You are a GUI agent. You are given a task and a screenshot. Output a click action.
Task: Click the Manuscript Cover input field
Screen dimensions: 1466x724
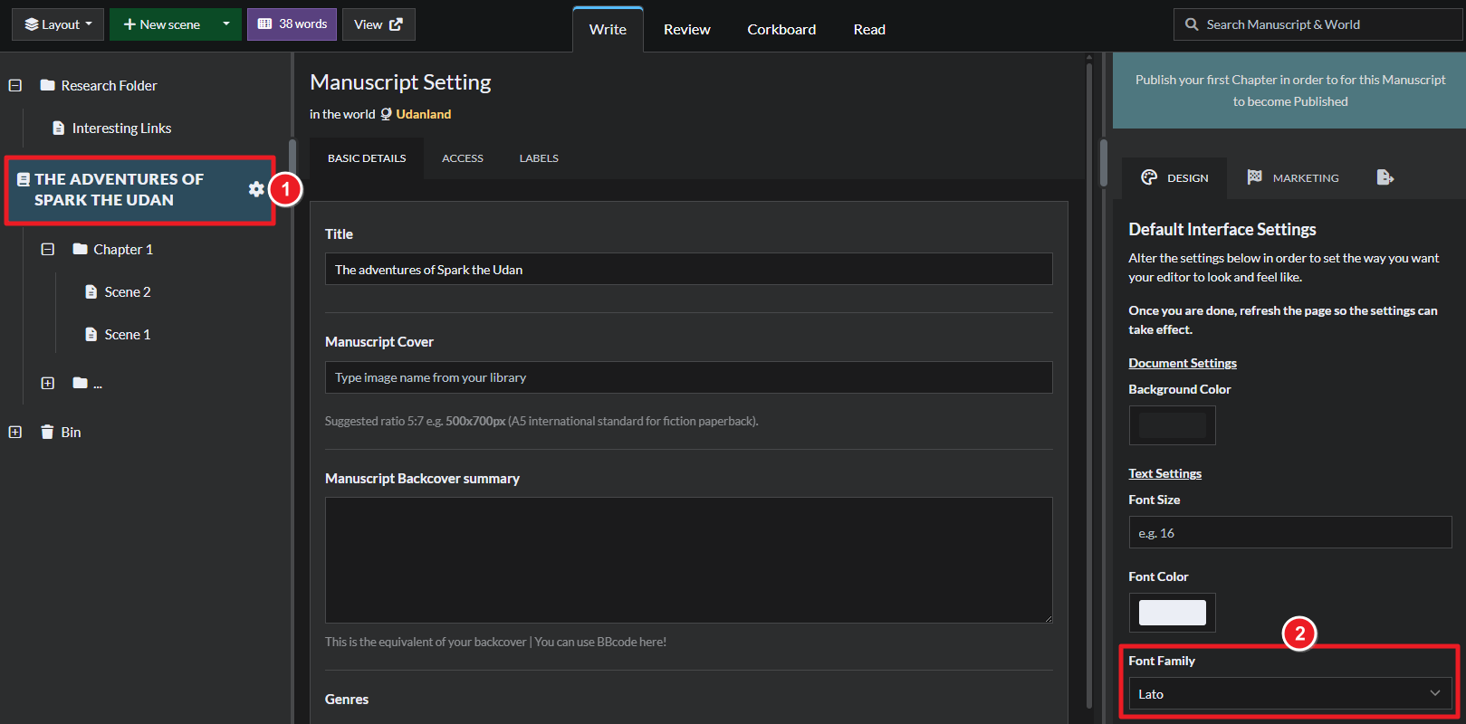(688, 377)
